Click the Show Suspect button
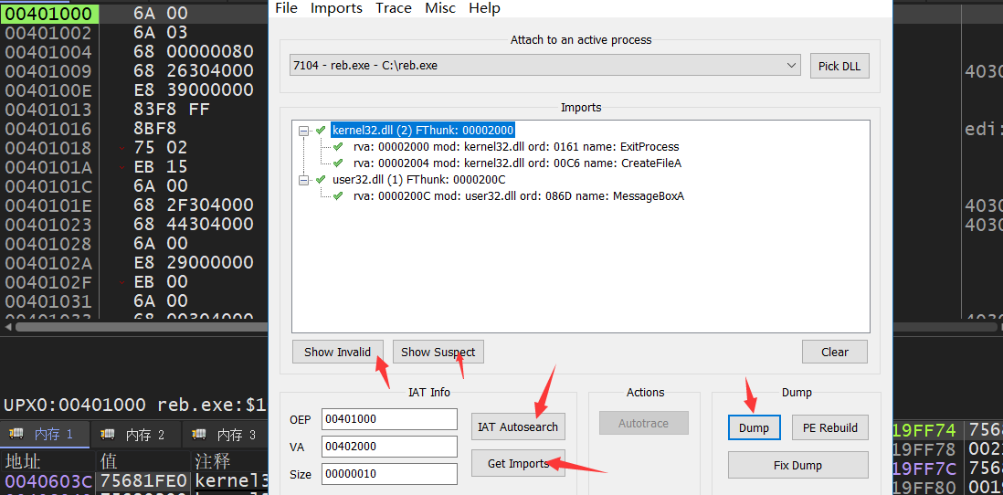This screenshot has height=495, width=1003. (x=438, y=352)
